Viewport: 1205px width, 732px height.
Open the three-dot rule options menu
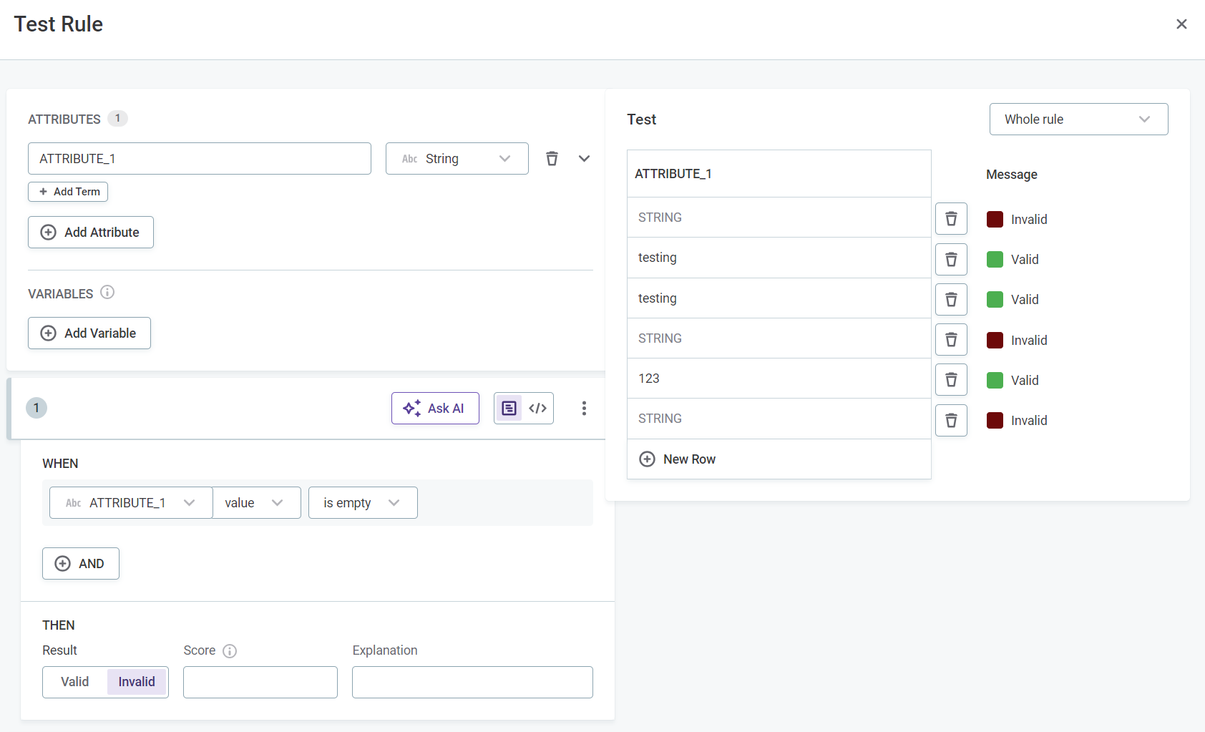click(584, 408)
